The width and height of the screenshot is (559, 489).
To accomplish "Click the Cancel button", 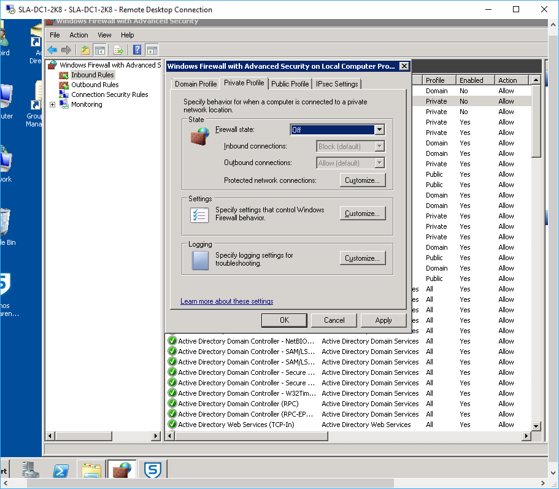I will (x=334, y=320).
